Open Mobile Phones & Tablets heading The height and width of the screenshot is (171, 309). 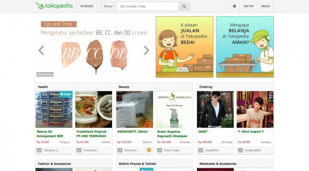pos(137,164)
